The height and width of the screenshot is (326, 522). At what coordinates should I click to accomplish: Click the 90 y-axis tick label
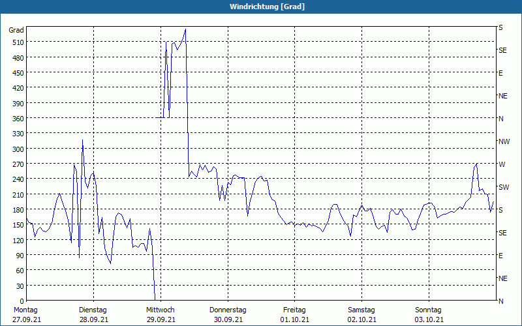pyautogui.click(x=19, y=256)
